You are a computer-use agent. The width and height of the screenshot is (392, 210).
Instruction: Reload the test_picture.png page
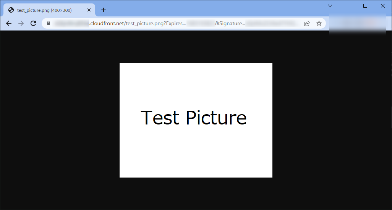33,23
